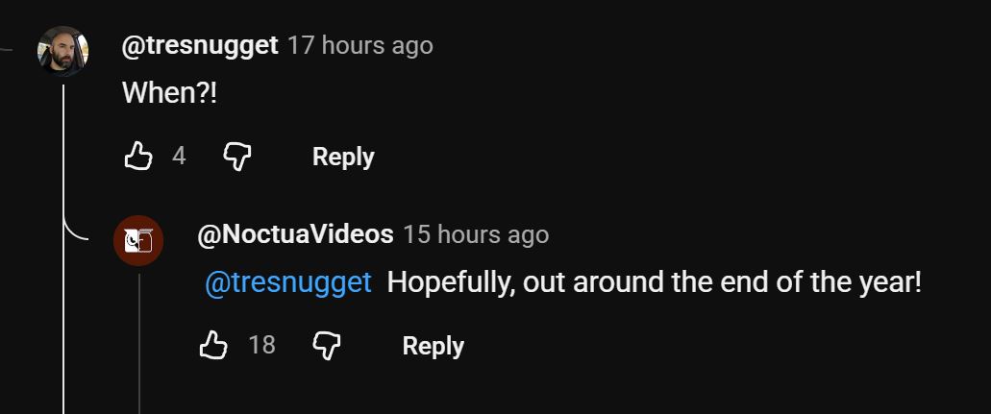The height and width of the screenshot is (414, 991).
Task: Dislike the NoctuaVideos reply
Action: click(x=327, y=345)
